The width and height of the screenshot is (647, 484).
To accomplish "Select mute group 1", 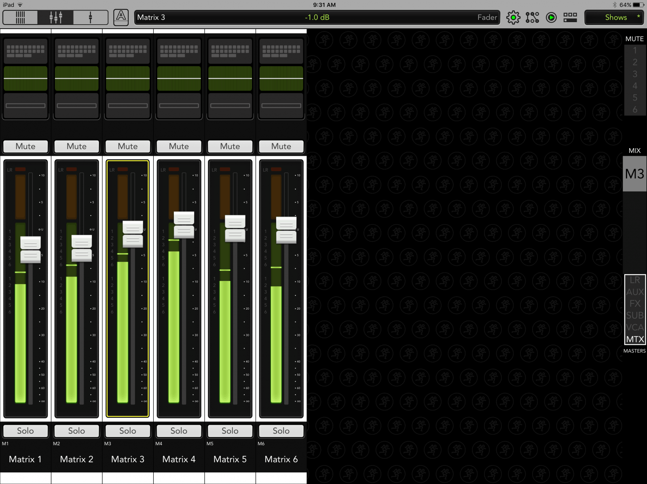I will point(635,50).
